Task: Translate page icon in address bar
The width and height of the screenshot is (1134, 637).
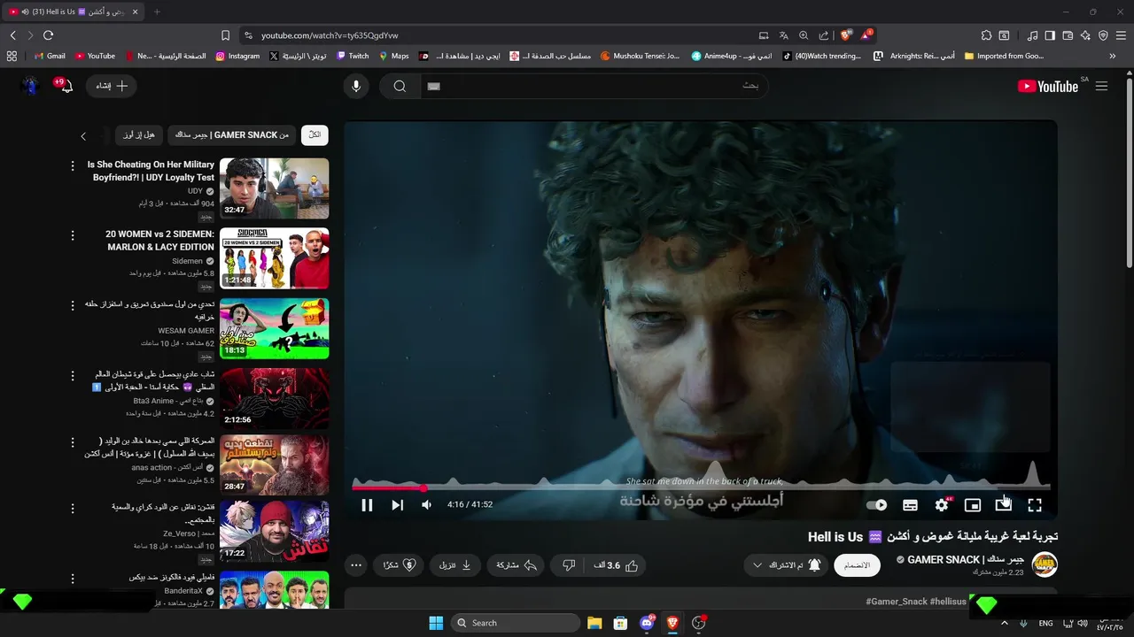Action: pos(784,35)
